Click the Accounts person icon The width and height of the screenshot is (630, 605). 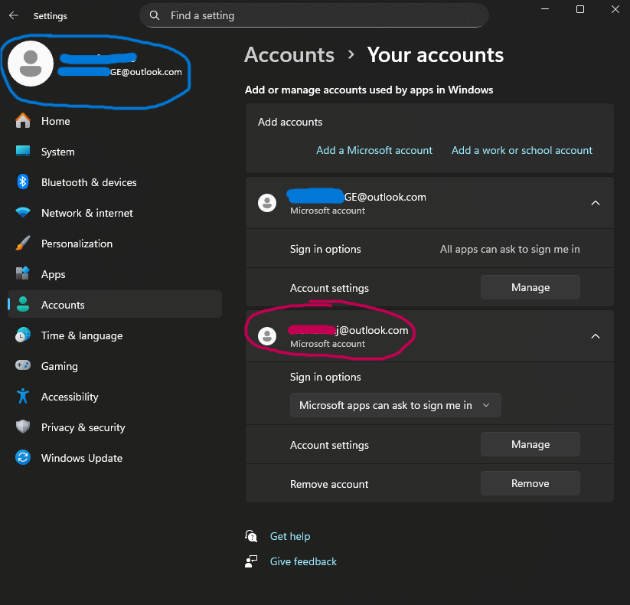click(x=23, y=304)
